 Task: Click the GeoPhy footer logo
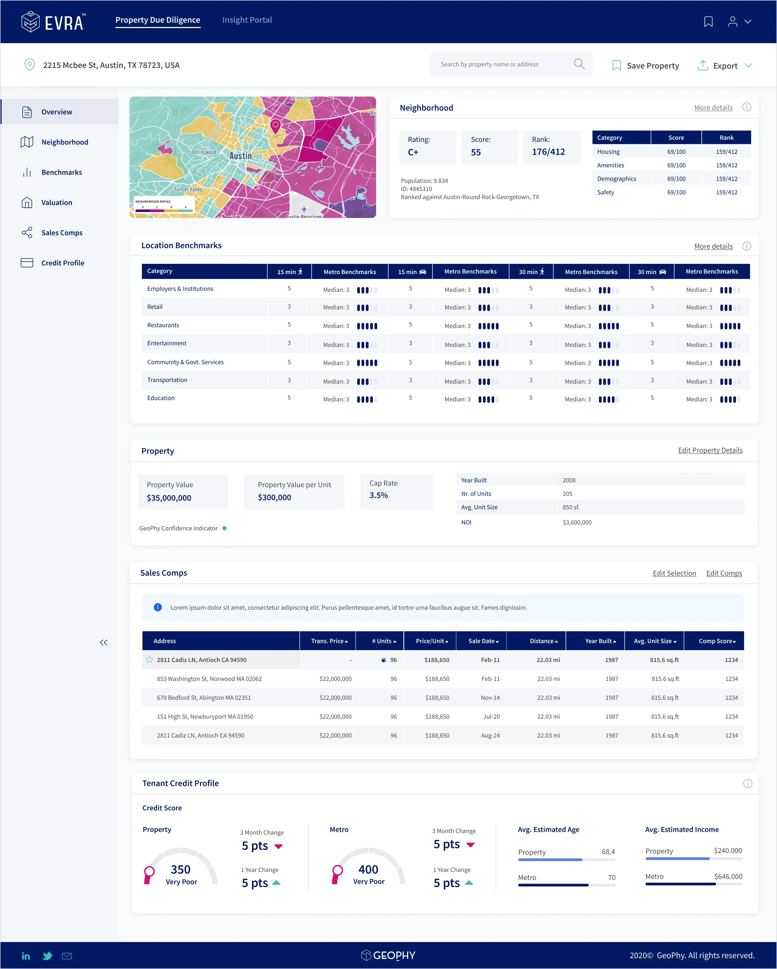pyautogui.click(x=388, y=955)
